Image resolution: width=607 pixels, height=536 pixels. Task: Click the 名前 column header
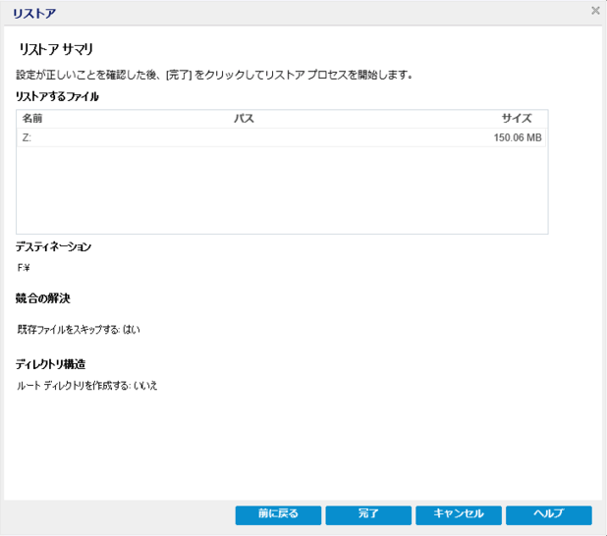[x=32, y=119]
